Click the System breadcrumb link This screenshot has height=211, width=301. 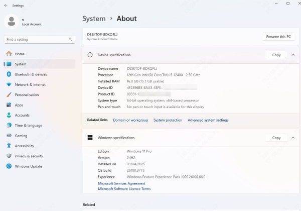(94, 19)
